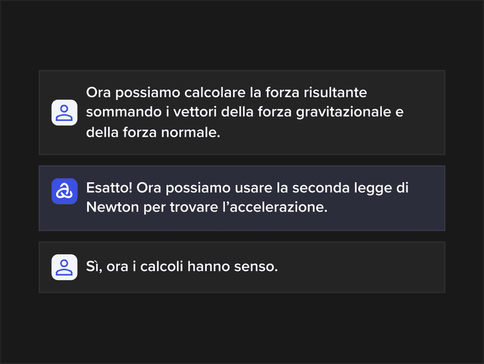Click the word 'Esatto!' in the assistant reply
The image size is (484, 364).
(109, 188)
